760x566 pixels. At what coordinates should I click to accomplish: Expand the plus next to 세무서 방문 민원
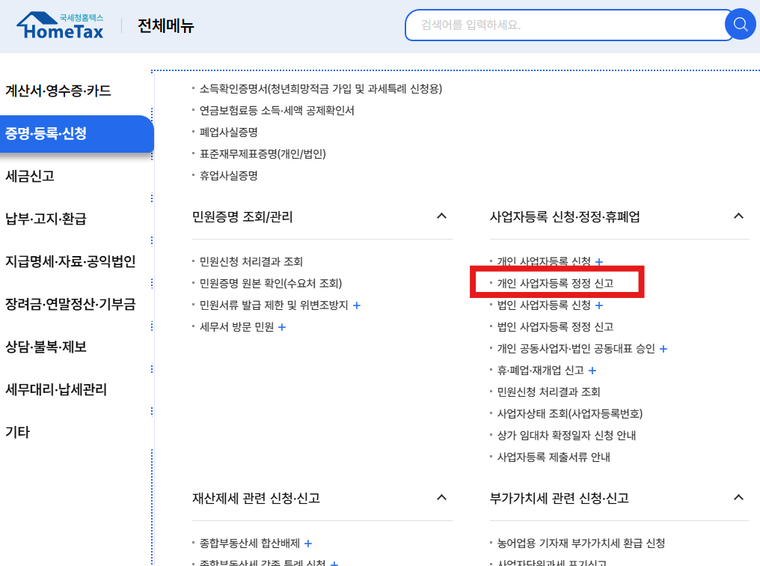click(x=281, y=326)
